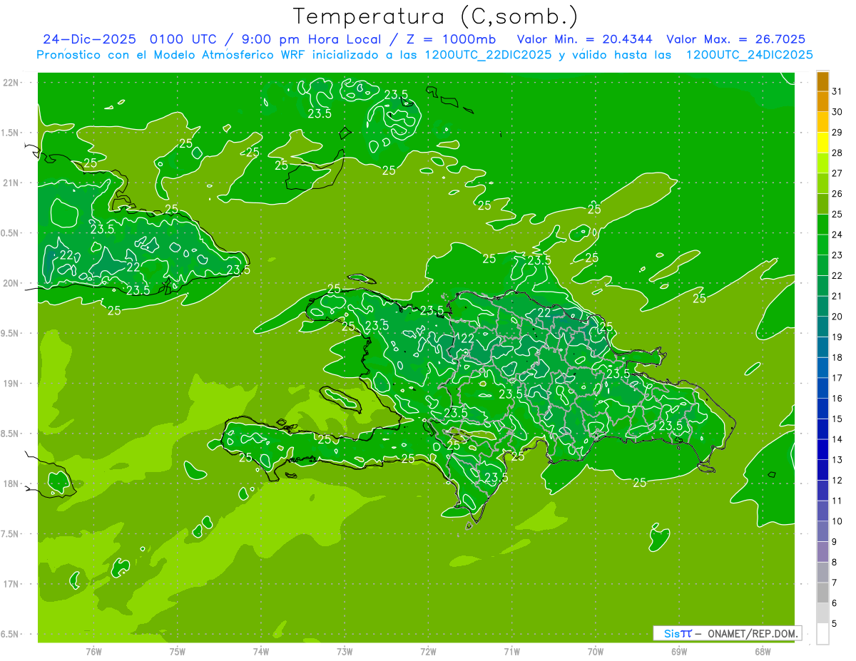Click the '7' colorbar label
This screenshot has width=856, height=661.
coord(835,583)
